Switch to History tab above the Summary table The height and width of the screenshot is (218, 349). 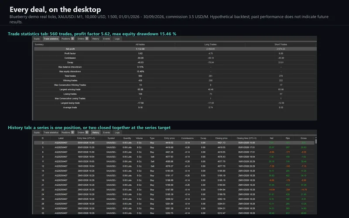point(96,39)
